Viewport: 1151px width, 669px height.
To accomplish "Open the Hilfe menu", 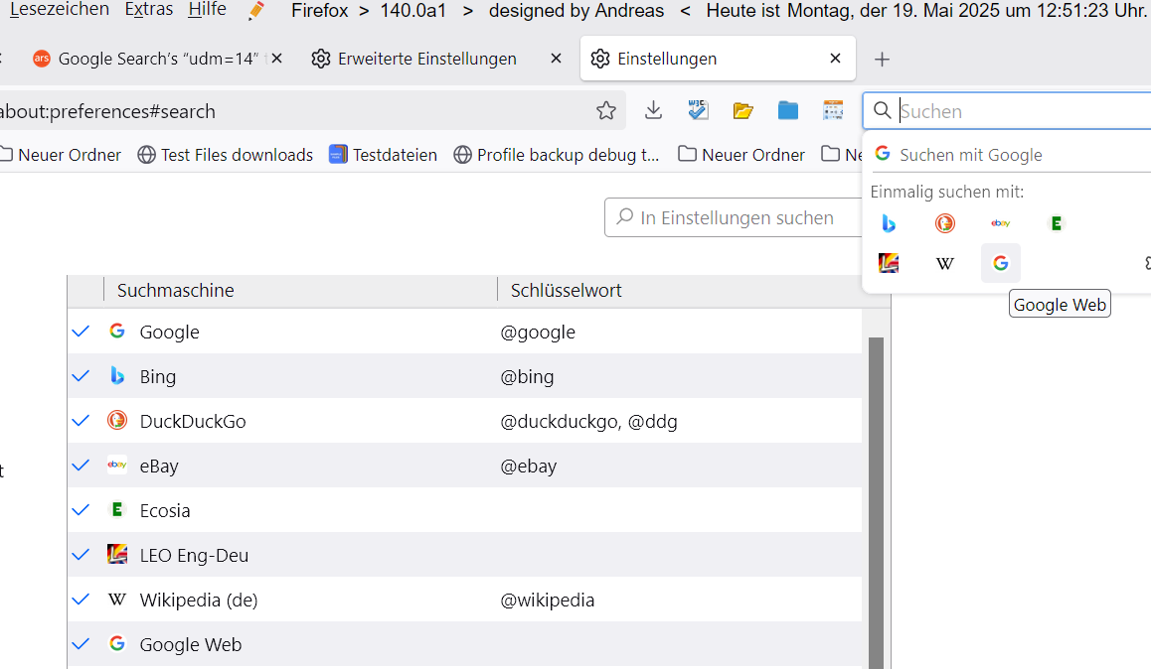I will (207, 10).
